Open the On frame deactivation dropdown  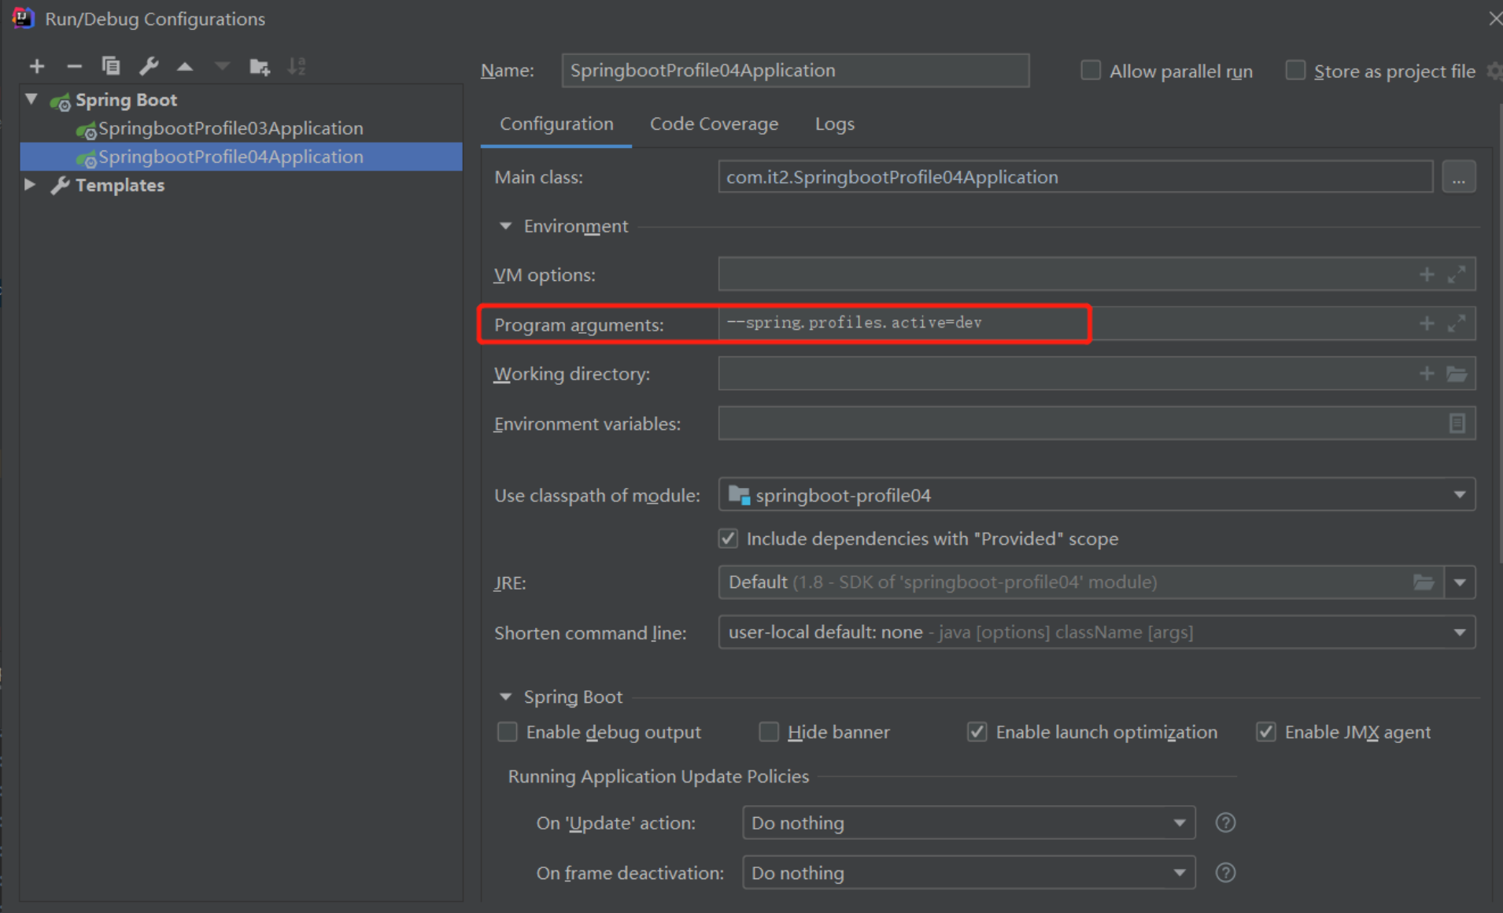point(1180,873)
